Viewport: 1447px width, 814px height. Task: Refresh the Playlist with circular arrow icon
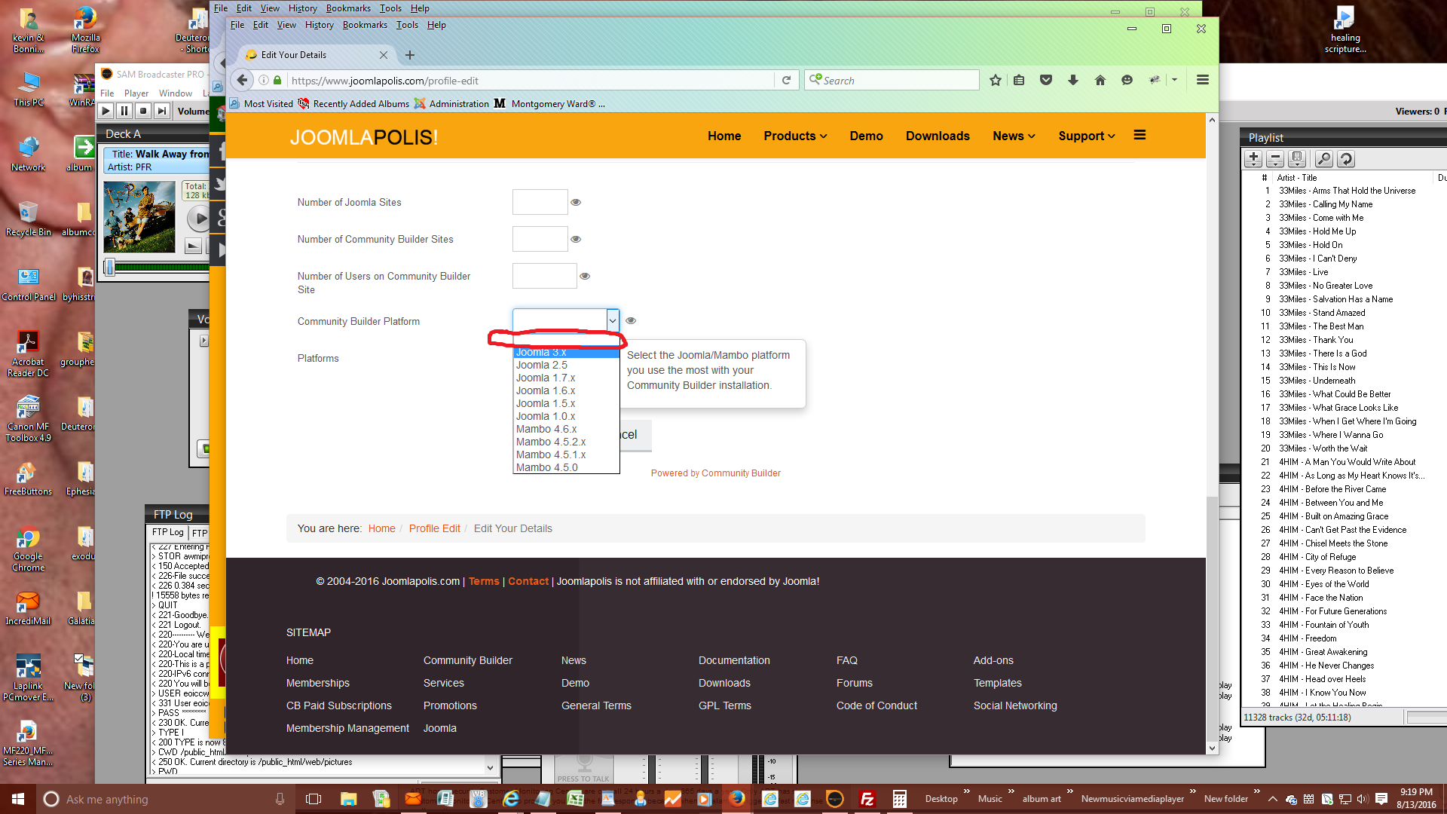[1346, 159]
